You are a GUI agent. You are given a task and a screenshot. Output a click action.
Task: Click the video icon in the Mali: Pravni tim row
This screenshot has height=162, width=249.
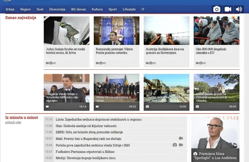tap(181, 138)
